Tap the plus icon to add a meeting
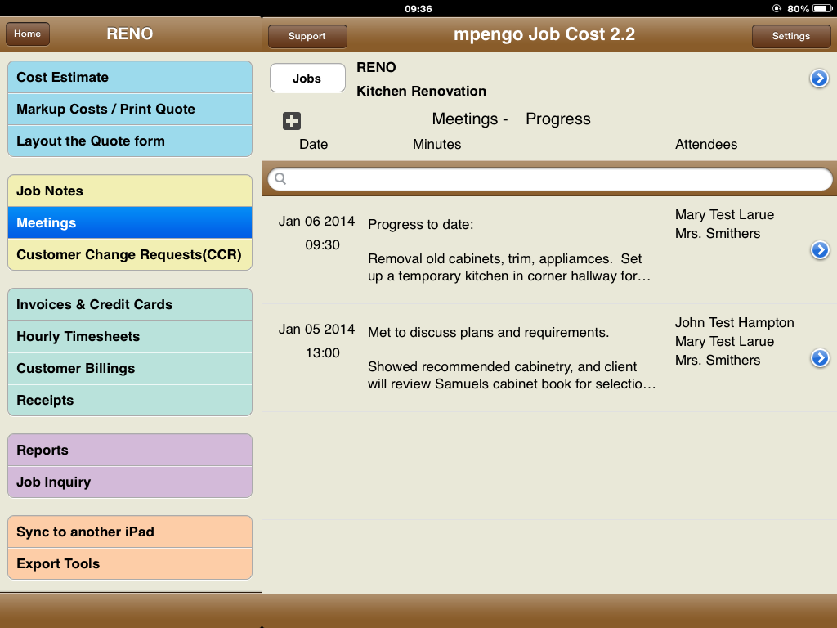 [292, 121]
